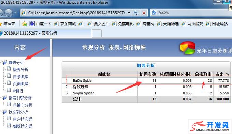Viewport: 232px width, 134px height.
Task: Open 京东商城 bookmark
Action: point(65,24)
